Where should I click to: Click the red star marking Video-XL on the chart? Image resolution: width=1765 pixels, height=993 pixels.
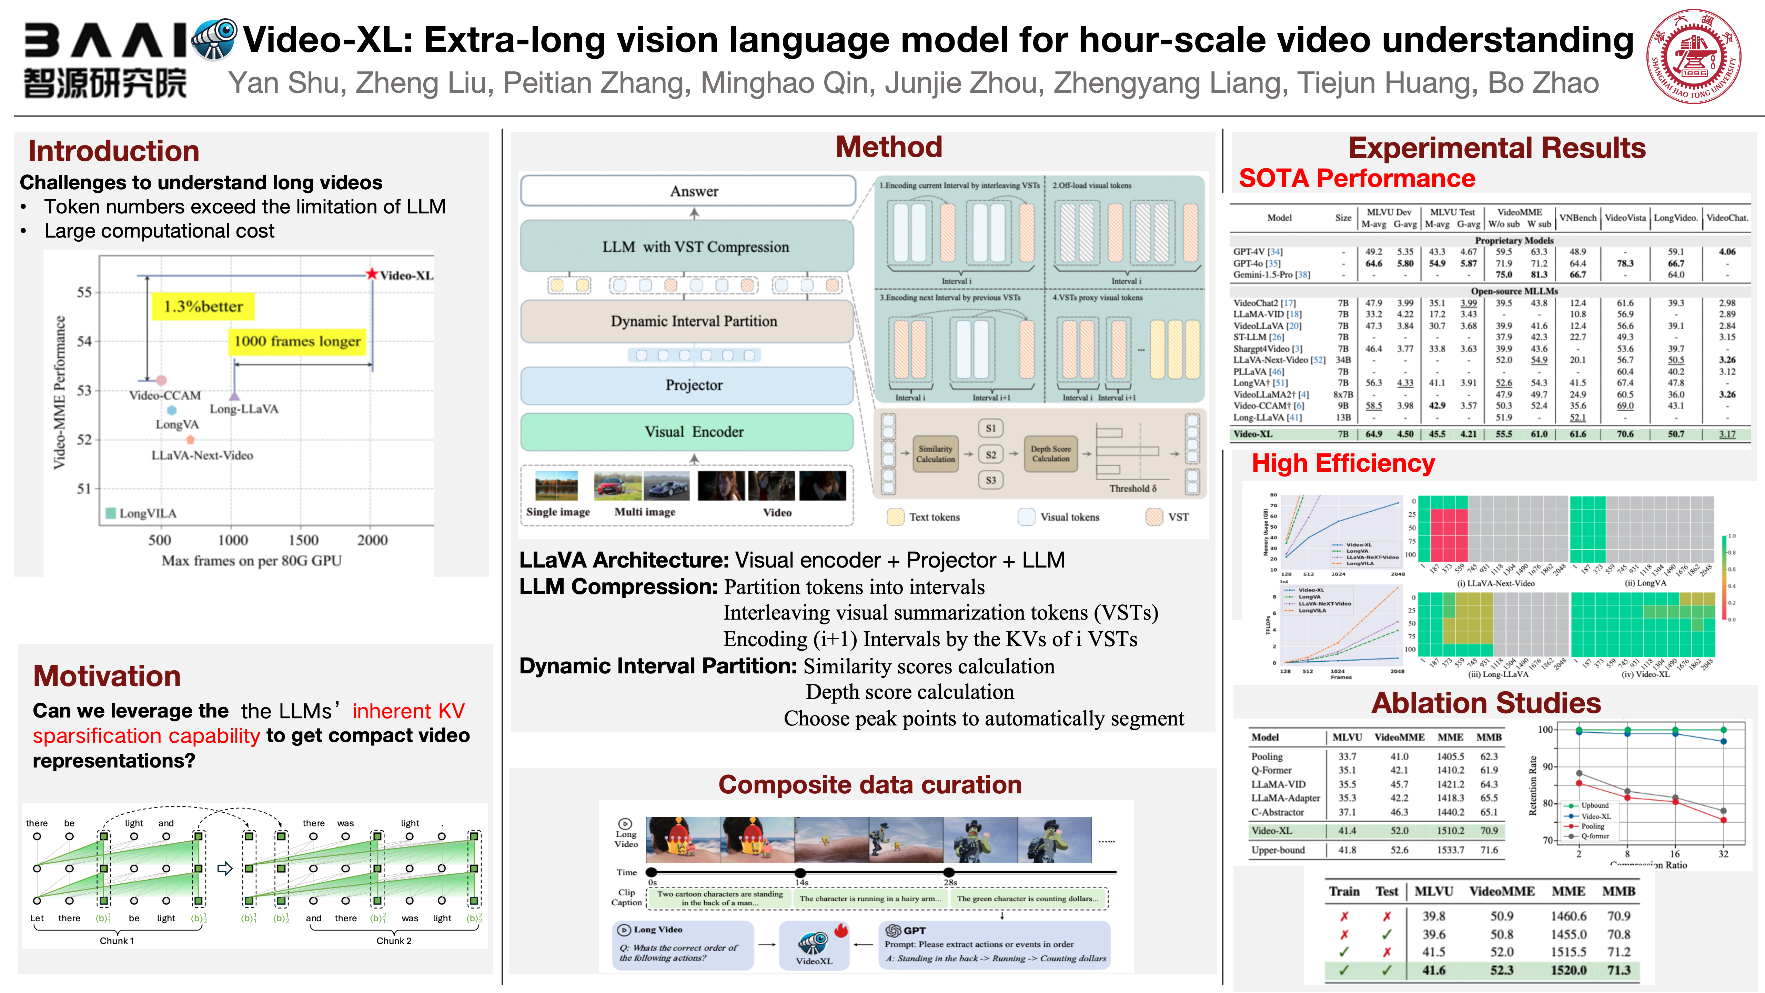(371, 274)
